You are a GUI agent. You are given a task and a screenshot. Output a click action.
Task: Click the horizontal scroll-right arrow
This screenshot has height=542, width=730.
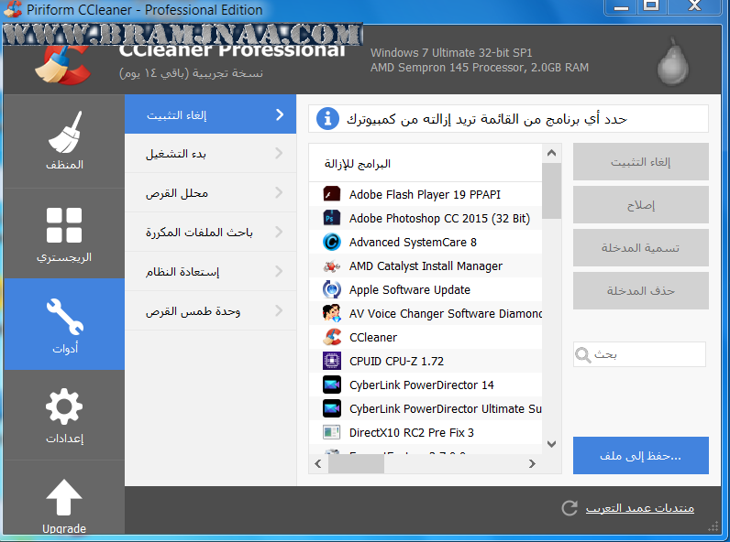point(532,463)
